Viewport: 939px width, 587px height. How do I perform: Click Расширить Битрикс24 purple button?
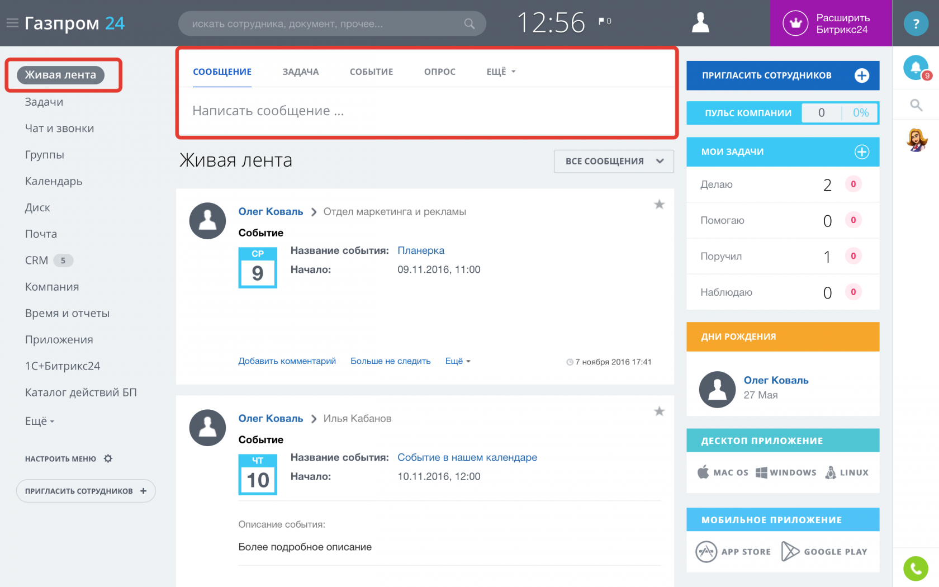coord(831,23)
